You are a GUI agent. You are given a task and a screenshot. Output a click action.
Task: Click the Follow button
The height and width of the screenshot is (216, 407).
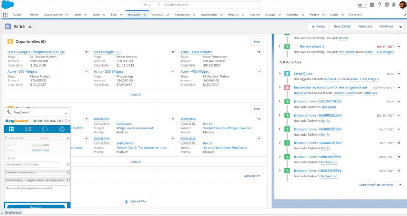(x=318, y=27)
